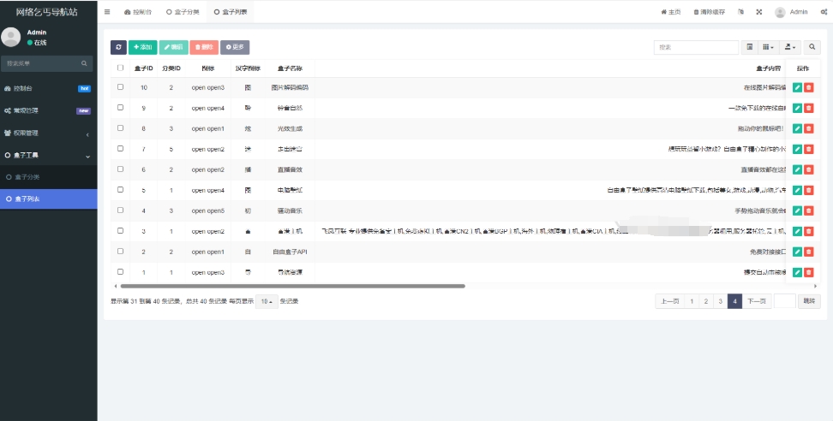Click the 跳转 jump button
This screenshot has height=421, width=833.
pos(809,301)
